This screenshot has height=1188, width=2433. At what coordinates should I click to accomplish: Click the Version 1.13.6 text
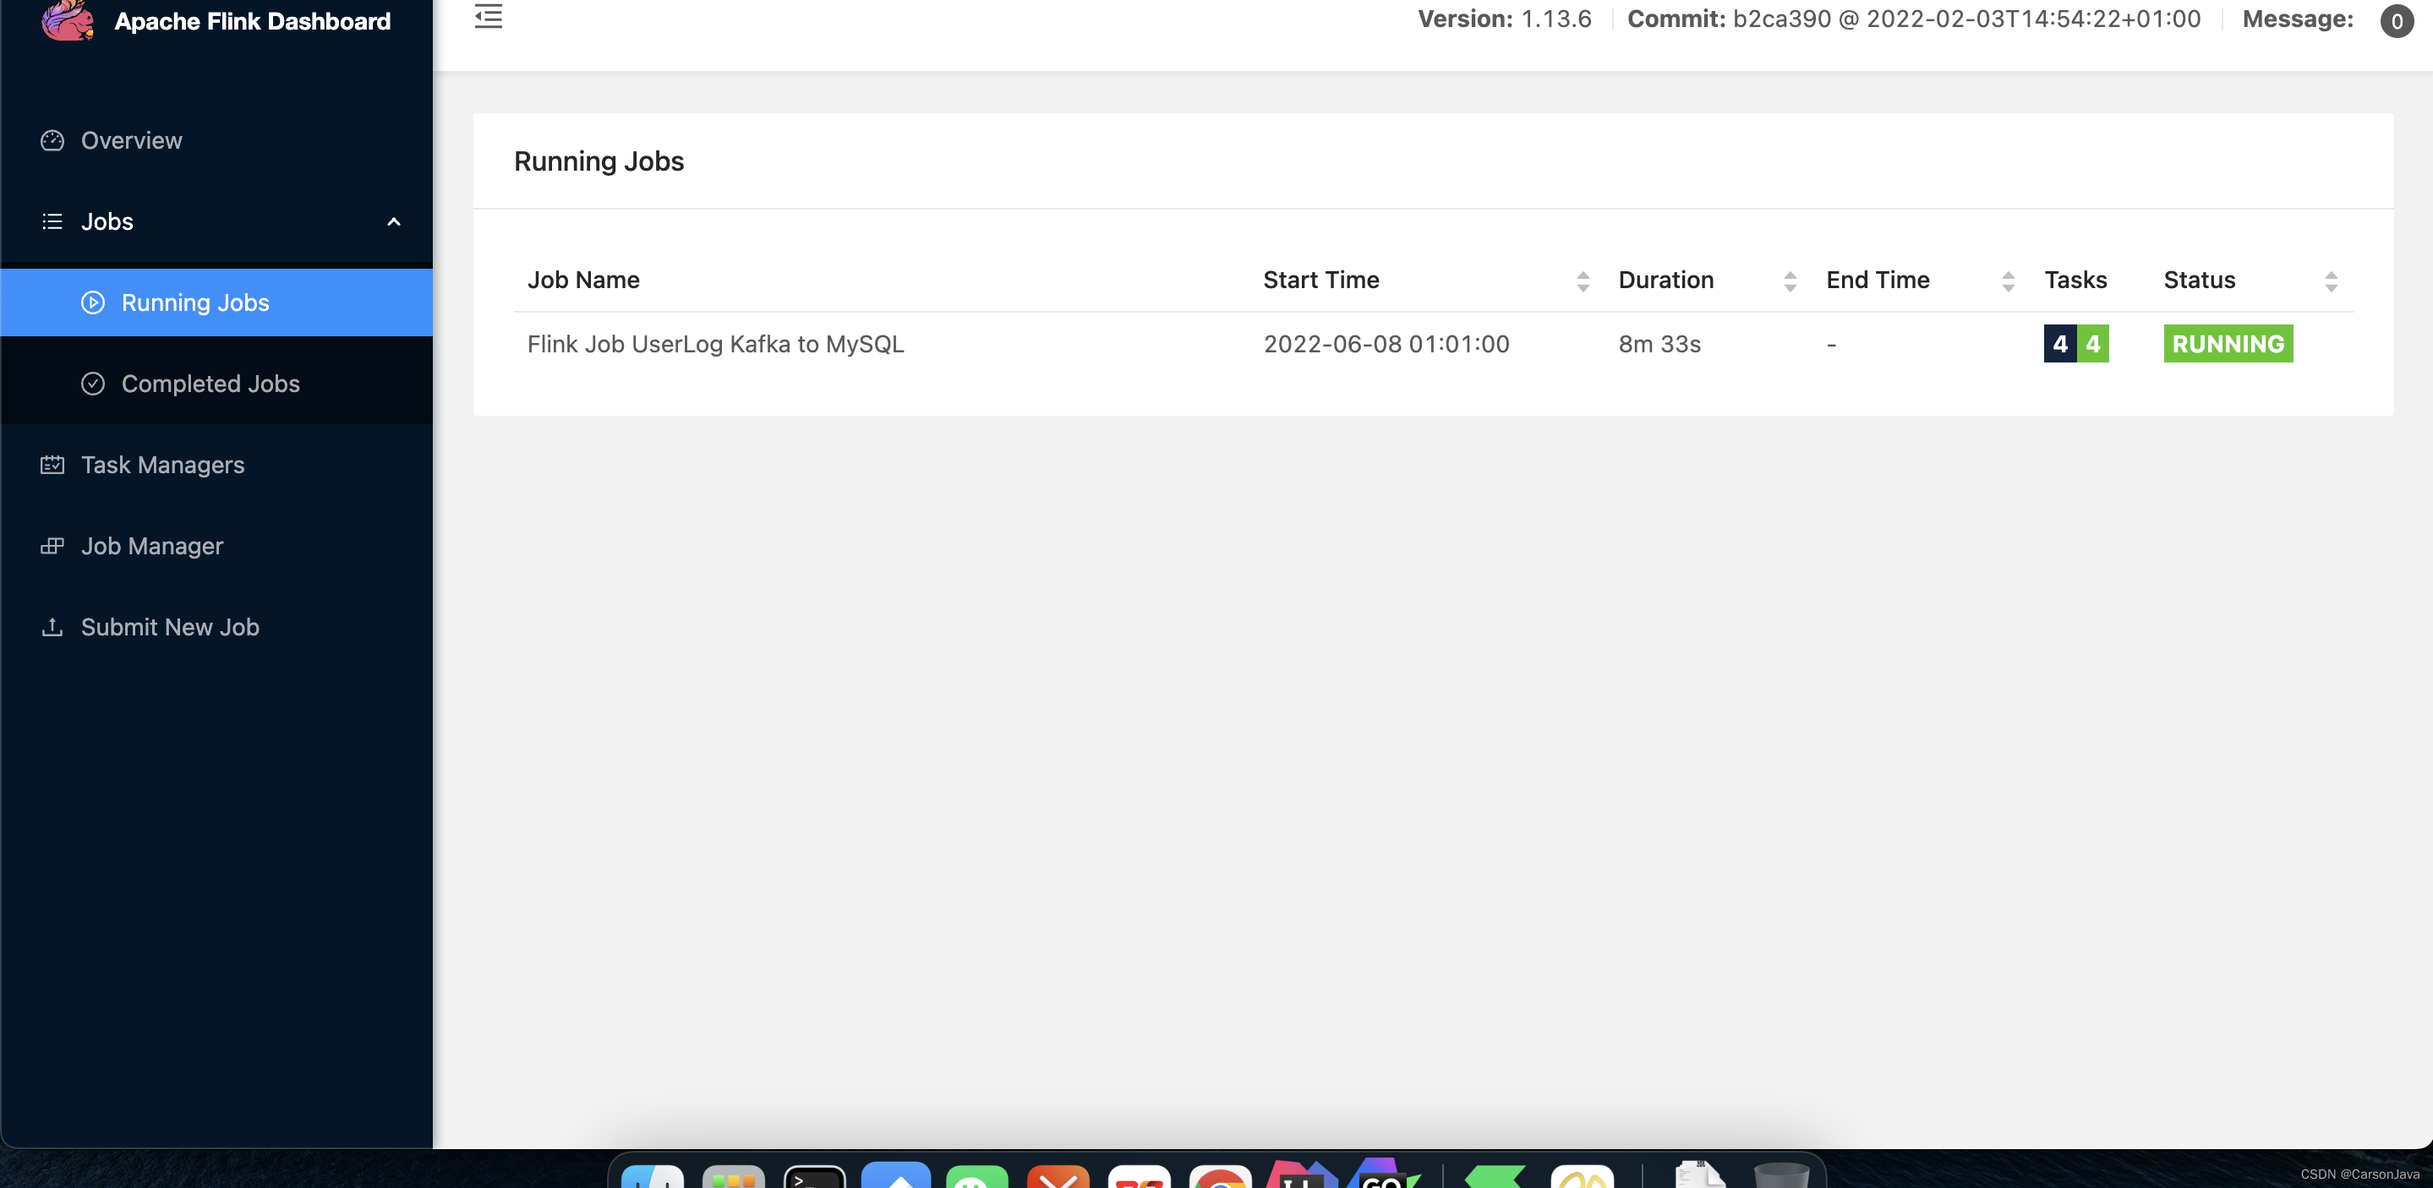point(1505,19)
